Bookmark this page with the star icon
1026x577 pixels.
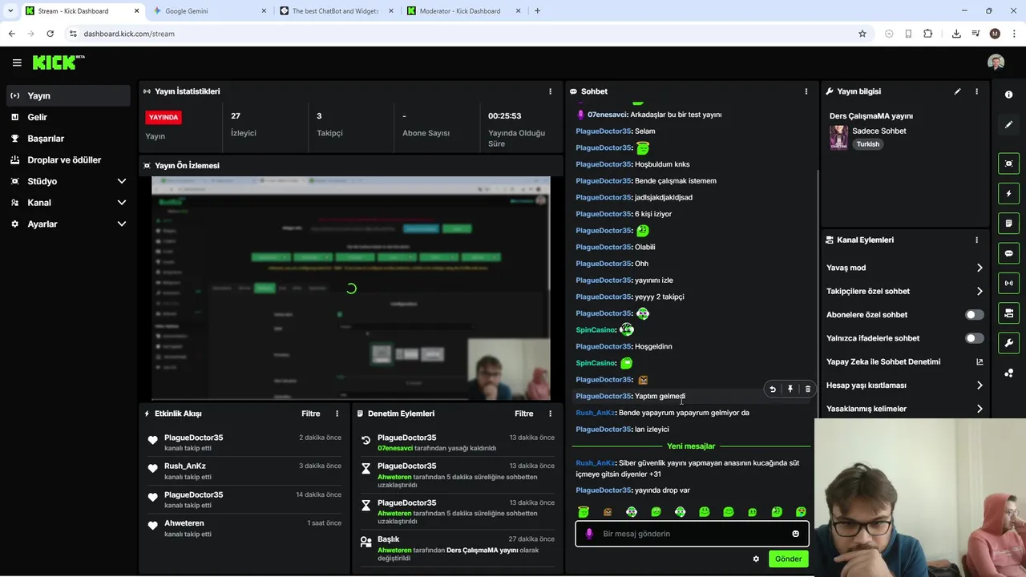[862, 34]
